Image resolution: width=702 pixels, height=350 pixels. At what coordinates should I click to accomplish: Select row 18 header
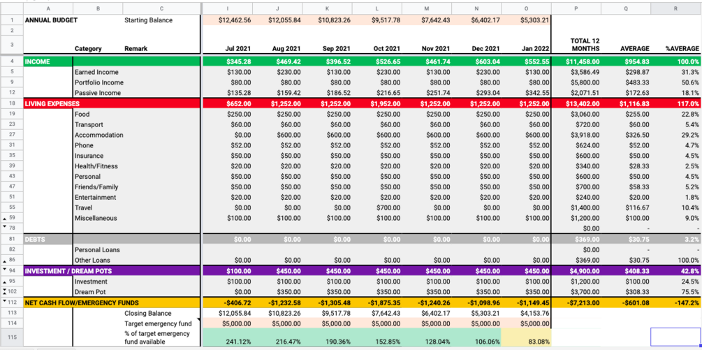12,103
